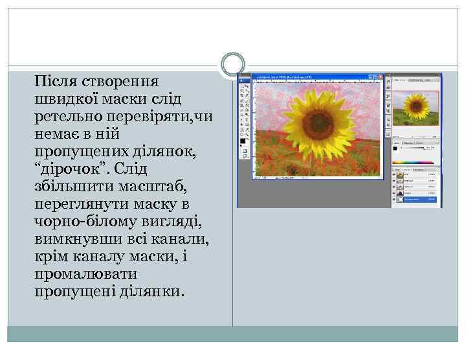Click the sunflower image on canvas
Screen dimensions: 466x350
click(318, 129)
